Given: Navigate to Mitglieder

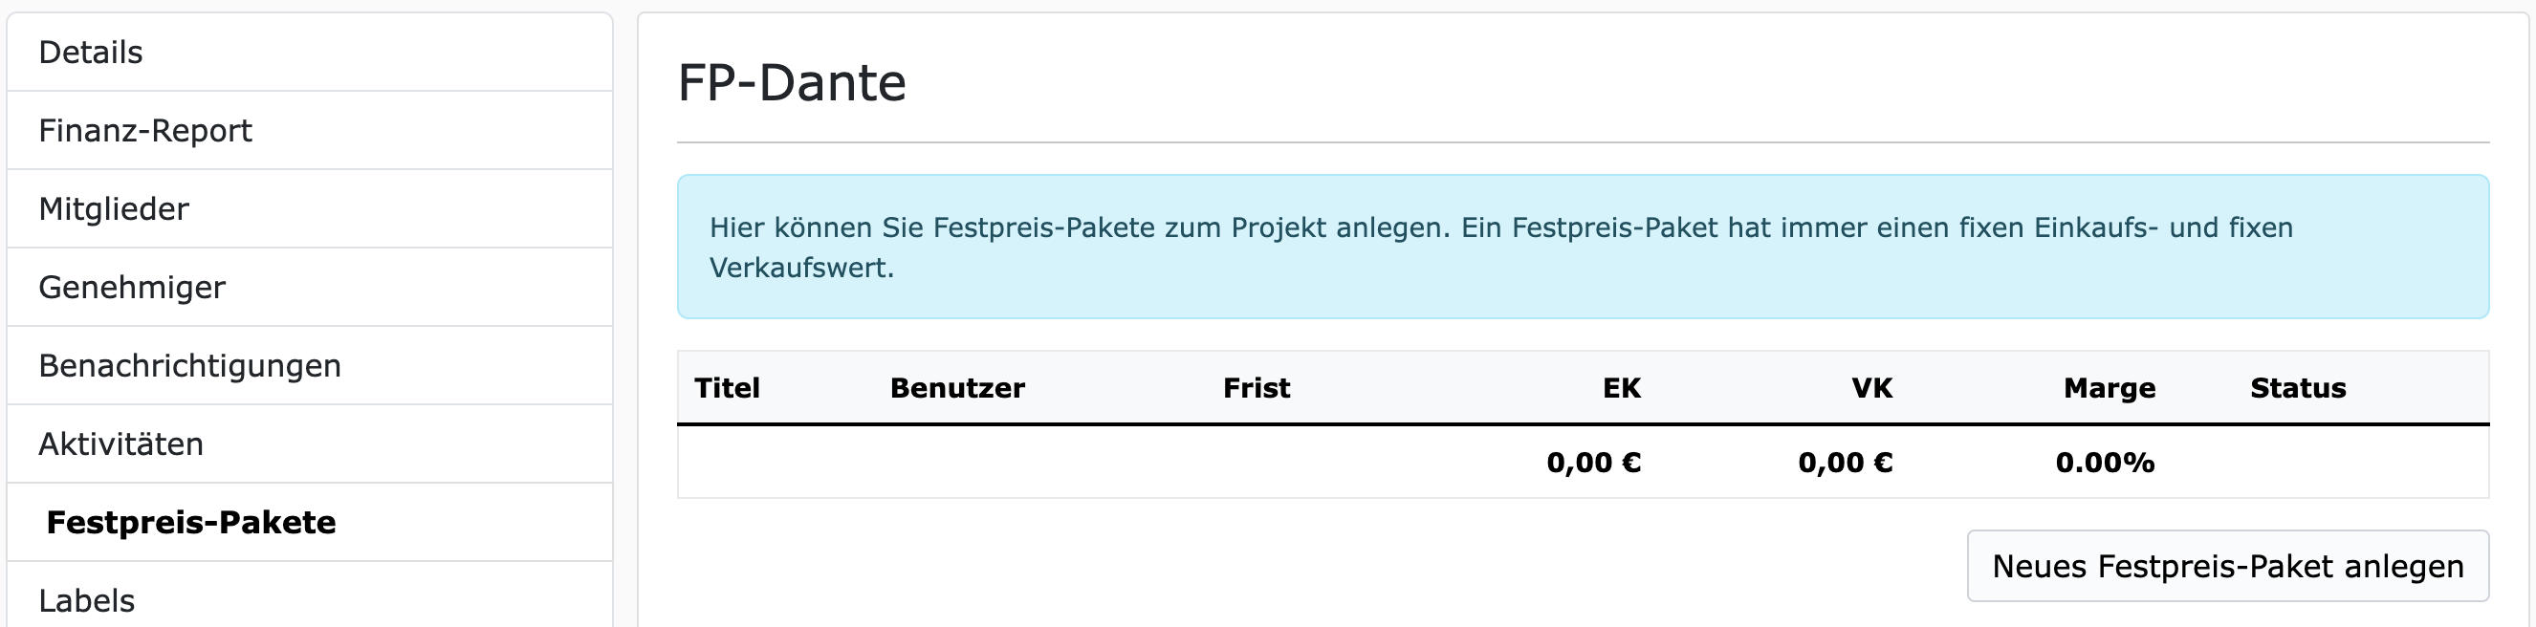Looking at the screenshot, I should pyautogui.click(x=114, y=208).
